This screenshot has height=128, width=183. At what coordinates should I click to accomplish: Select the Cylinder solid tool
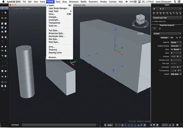click(6, 24)
